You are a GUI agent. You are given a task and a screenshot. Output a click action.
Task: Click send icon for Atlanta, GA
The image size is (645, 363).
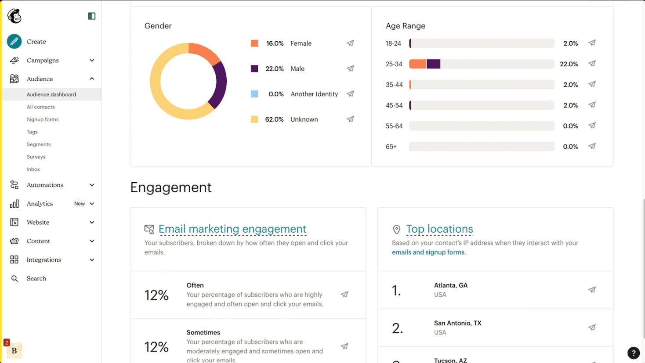pos(592,290)
